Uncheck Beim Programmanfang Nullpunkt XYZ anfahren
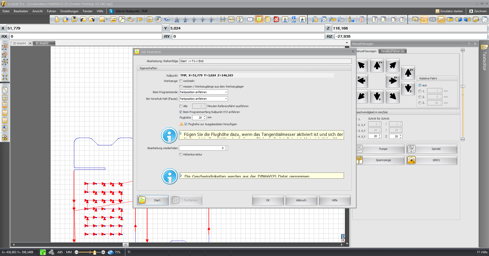Viewport: 489px width, 256px height. (x=181, y=112)
